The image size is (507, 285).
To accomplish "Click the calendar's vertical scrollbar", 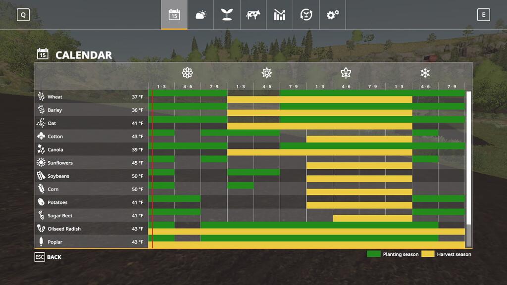I will coord(468,168).
